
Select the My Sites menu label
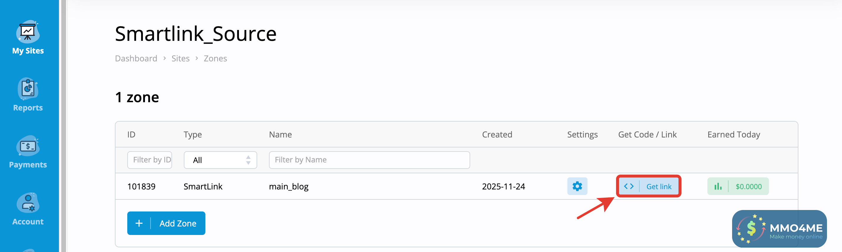pos(28,51)
